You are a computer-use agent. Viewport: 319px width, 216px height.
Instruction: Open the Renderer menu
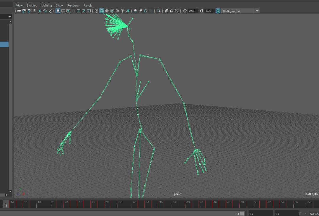pyautogui.click(x=73, y=5)
